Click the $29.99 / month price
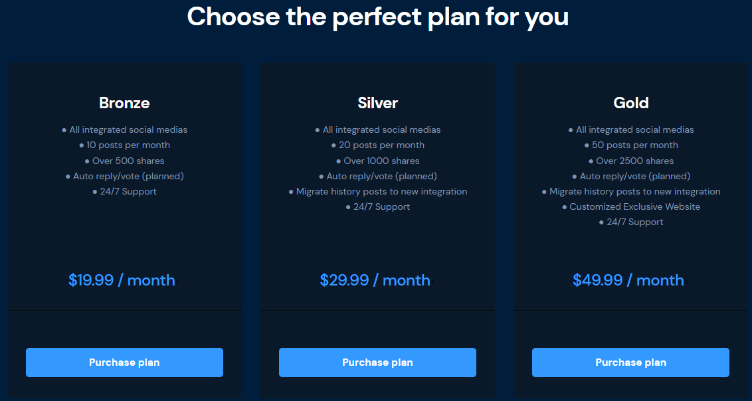The image size is (752, 401). pyautogui.click(x=375, y=280)
